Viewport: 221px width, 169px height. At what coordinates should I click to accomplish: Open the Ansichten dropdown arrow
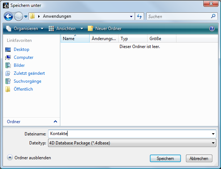pos(82,29)
